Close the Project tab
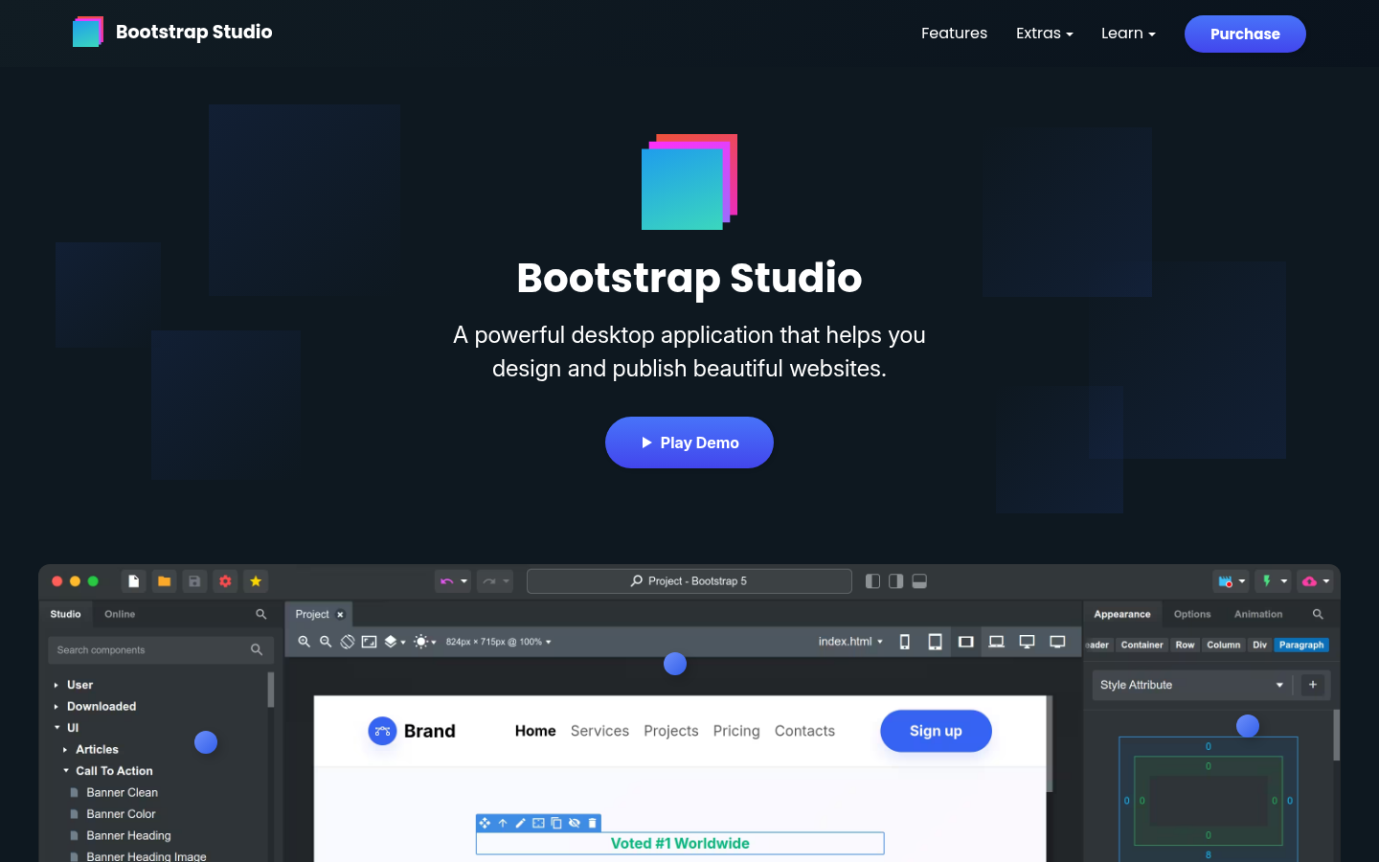 (340, 615)
